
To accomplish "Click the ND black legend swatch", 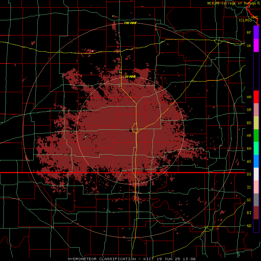I will pos(256,226).
